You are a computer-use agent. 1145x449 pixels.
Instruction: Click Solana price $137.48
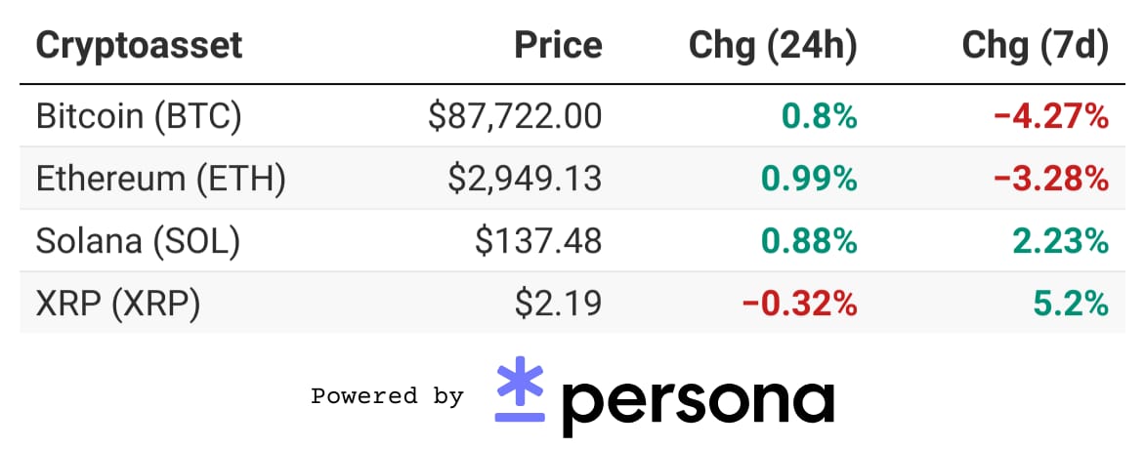(539, 242)
